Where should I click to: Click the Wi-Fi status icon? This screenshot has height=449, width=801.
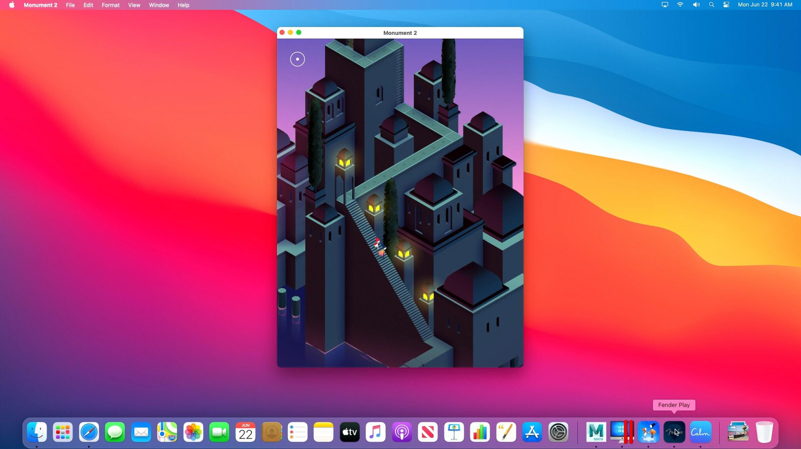(x=680, y=5)
